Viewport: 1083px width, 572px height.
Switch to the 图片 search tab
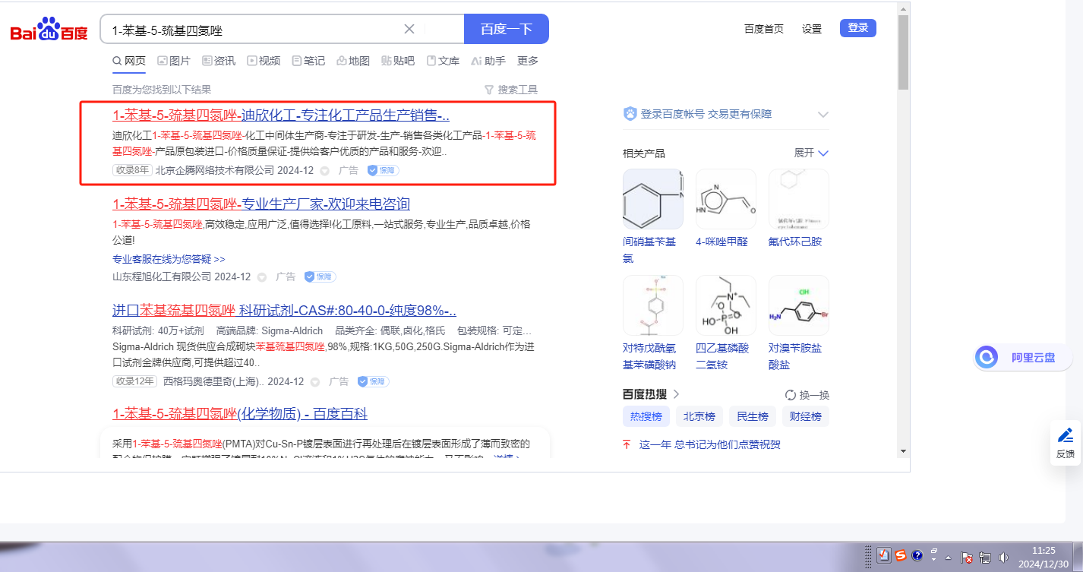pyautogui.click(x=174, y=61)
